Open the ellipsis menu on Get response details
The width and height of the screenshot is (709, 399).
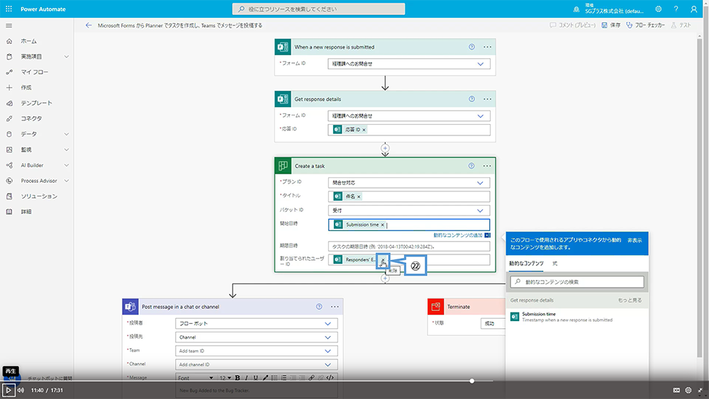(487, 99)
